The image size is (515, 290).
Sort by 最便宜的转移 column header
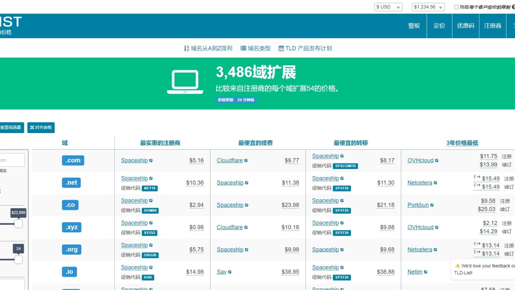[x=351, y=143]
